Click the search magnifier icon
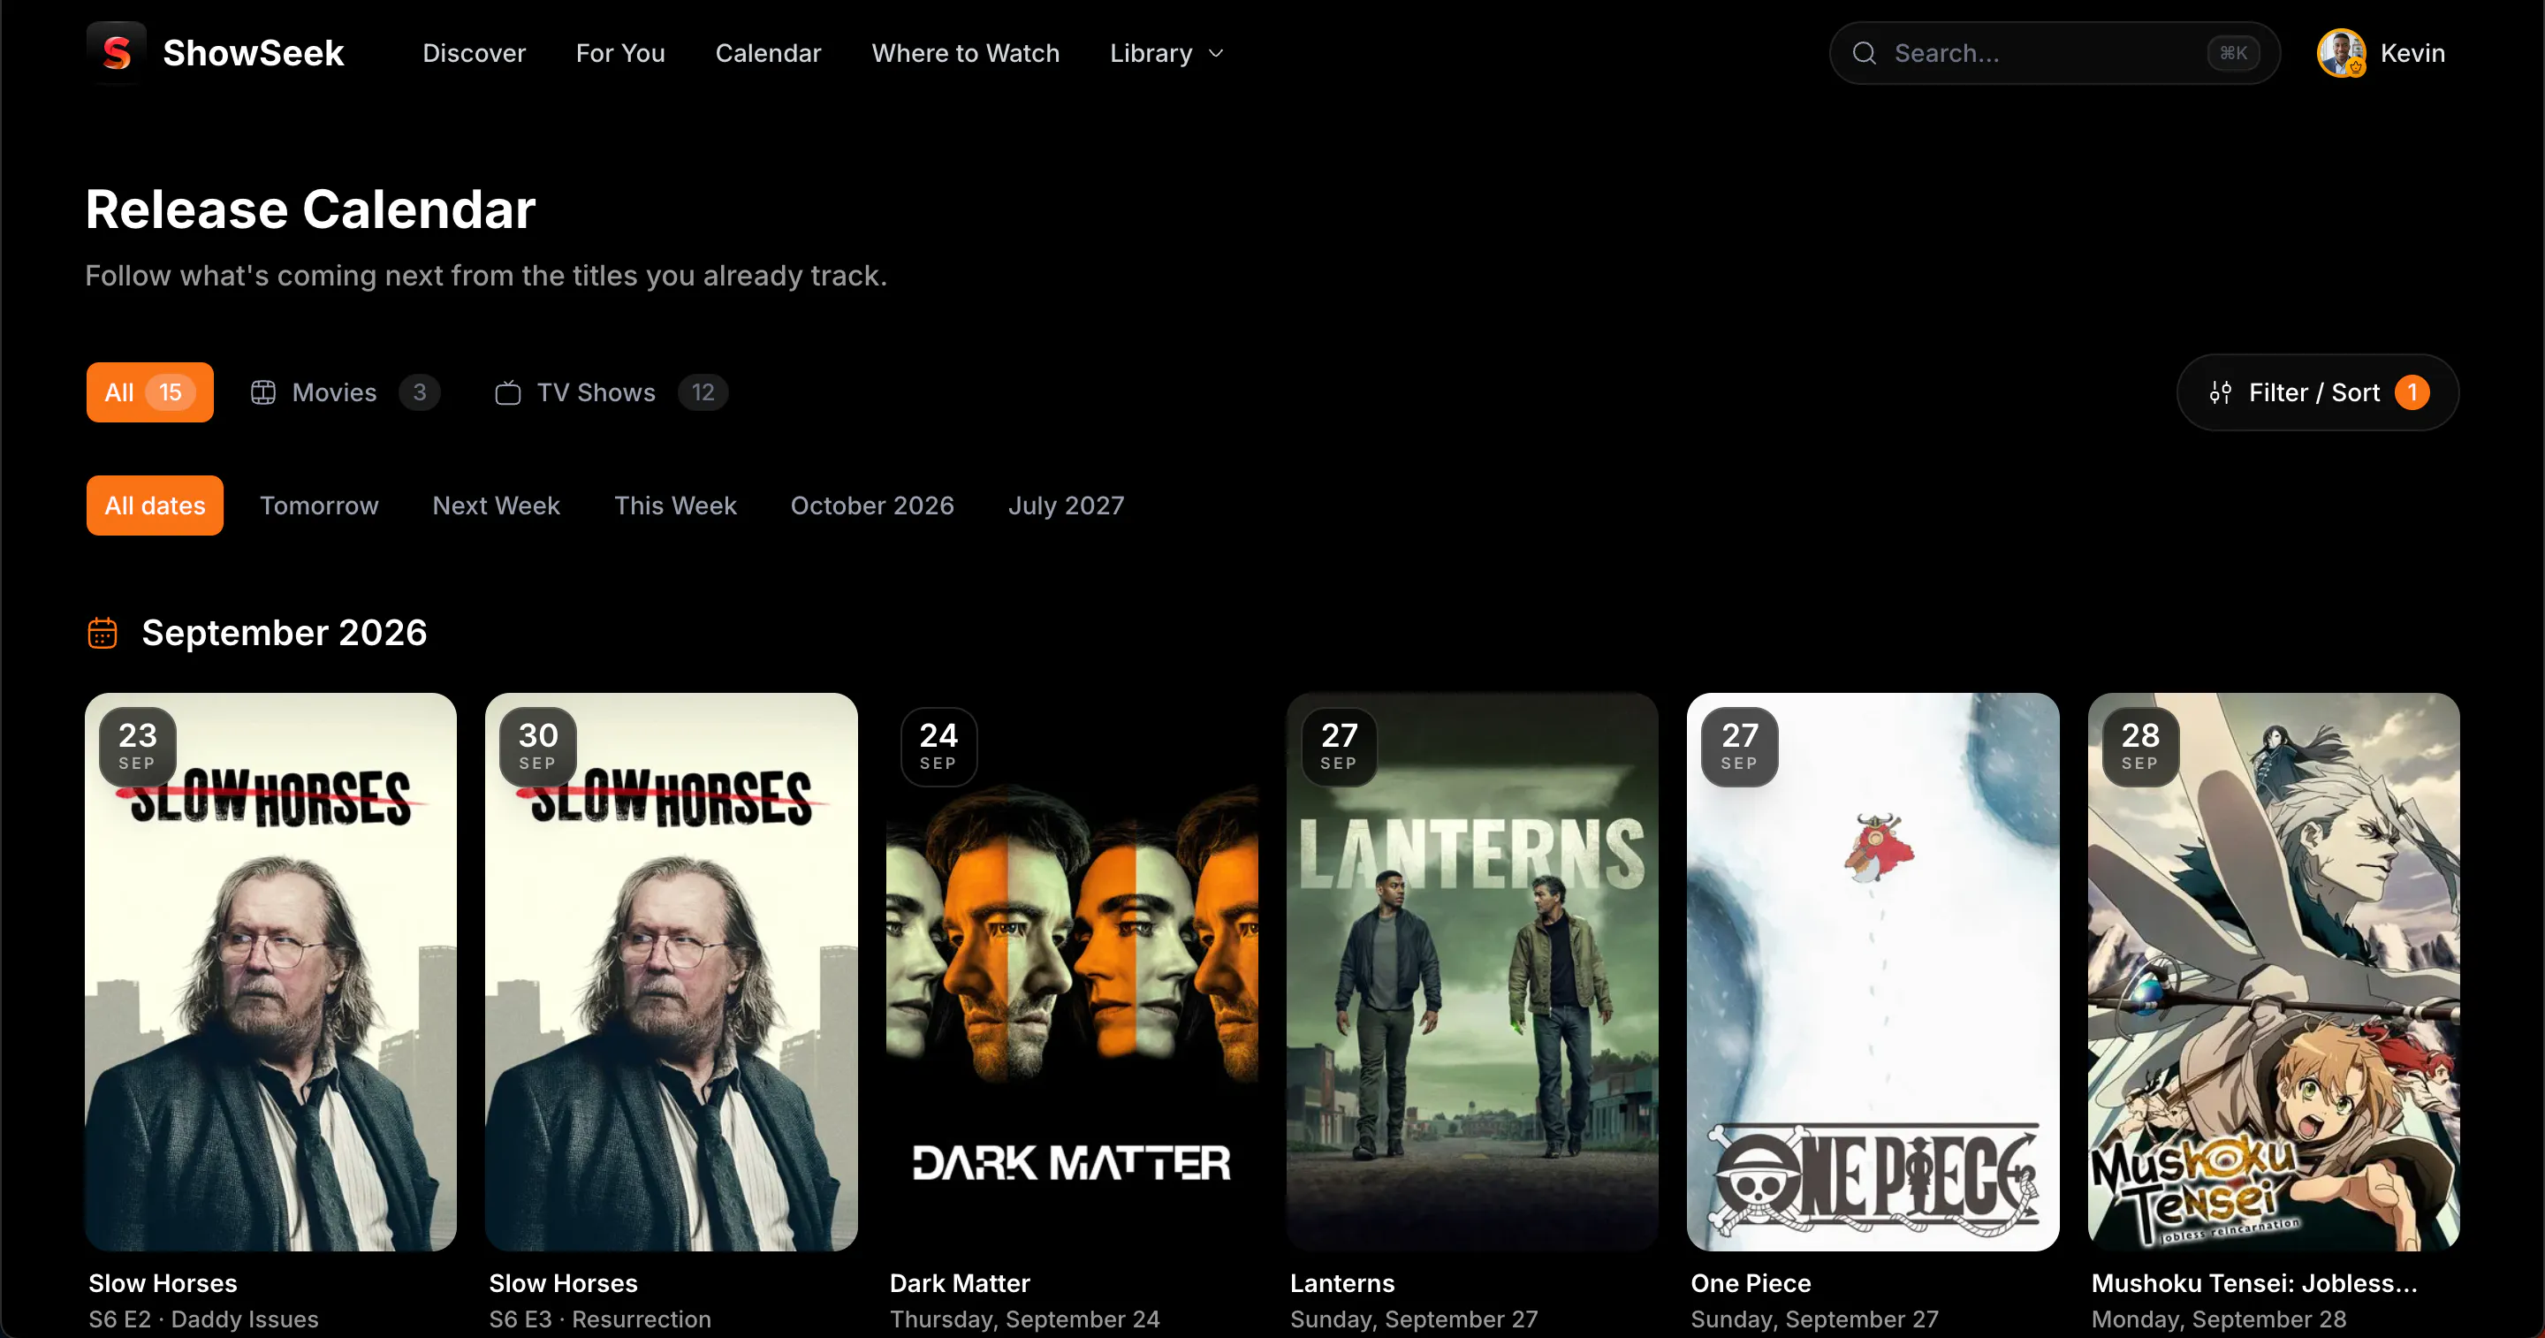Image resolution: width=2545 pixels, height=1338 pixels. click(x=1865, y=53)
